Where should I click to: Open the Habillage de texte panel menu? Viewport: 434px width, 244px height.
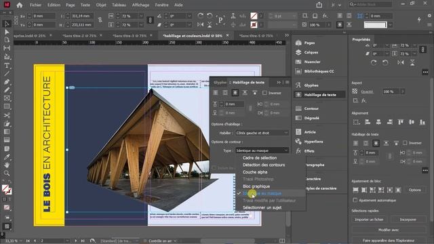288,83
